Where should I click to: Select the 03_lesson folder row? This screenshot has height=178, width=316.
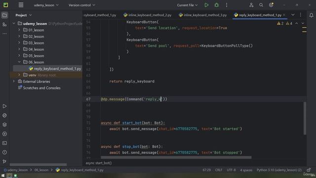click(x=46, y=43)
